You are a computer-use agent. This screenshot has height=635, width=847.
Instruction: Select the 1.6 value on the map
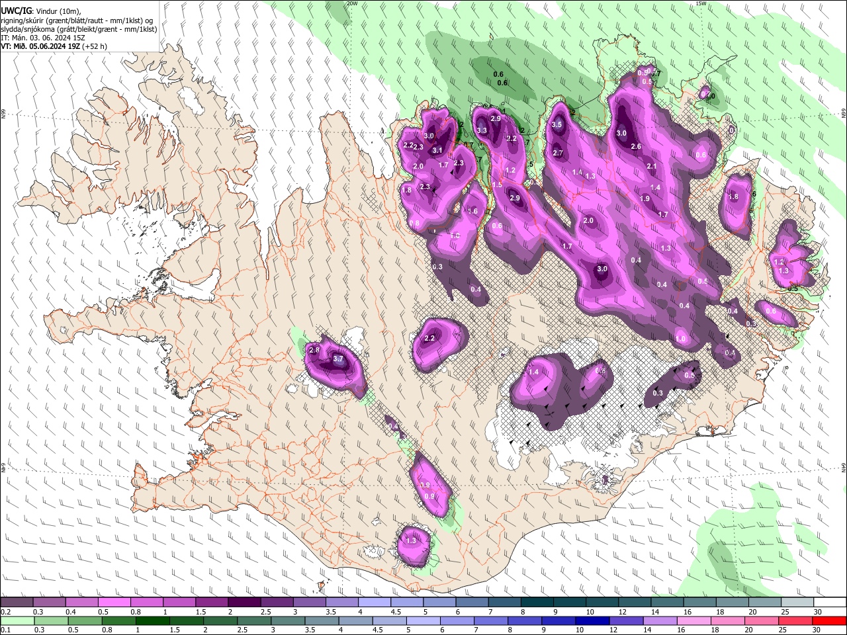tap(472, 212)
